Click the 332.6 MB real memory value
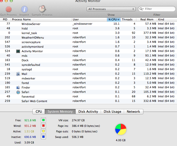177x146 pixels. pyautogui.click(x=150, y=101)
